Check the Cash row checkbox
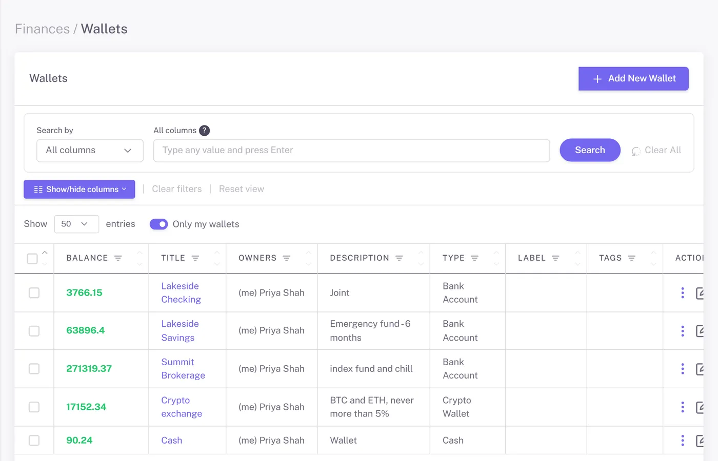Screen dimensions: 718x461 pos(34,441)
